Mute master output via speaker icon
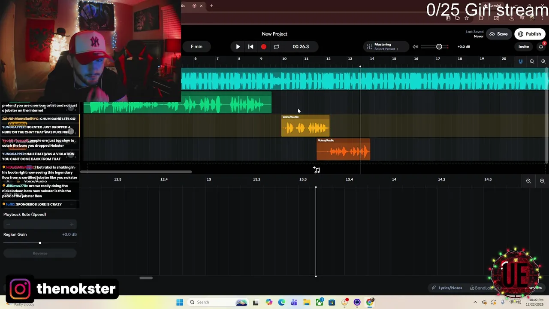This screenshot has height=309, width=549. [415, 46]
